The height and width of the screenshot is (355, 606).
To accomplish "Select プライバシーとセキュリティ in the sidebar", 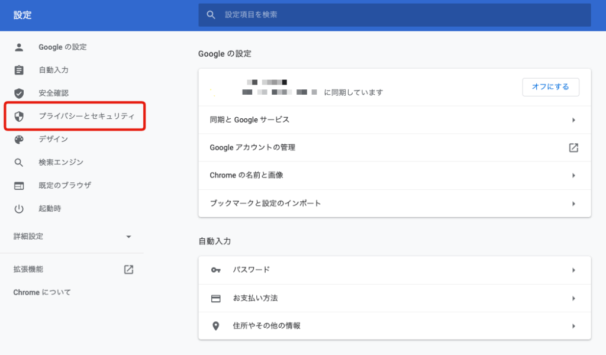I will (x=86, y=117).
